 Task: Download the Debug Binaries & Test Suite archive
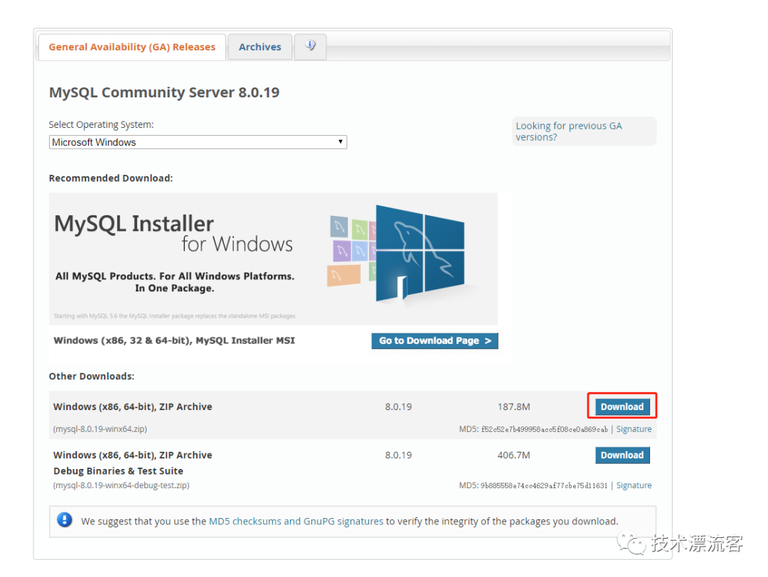pos(622,455)
